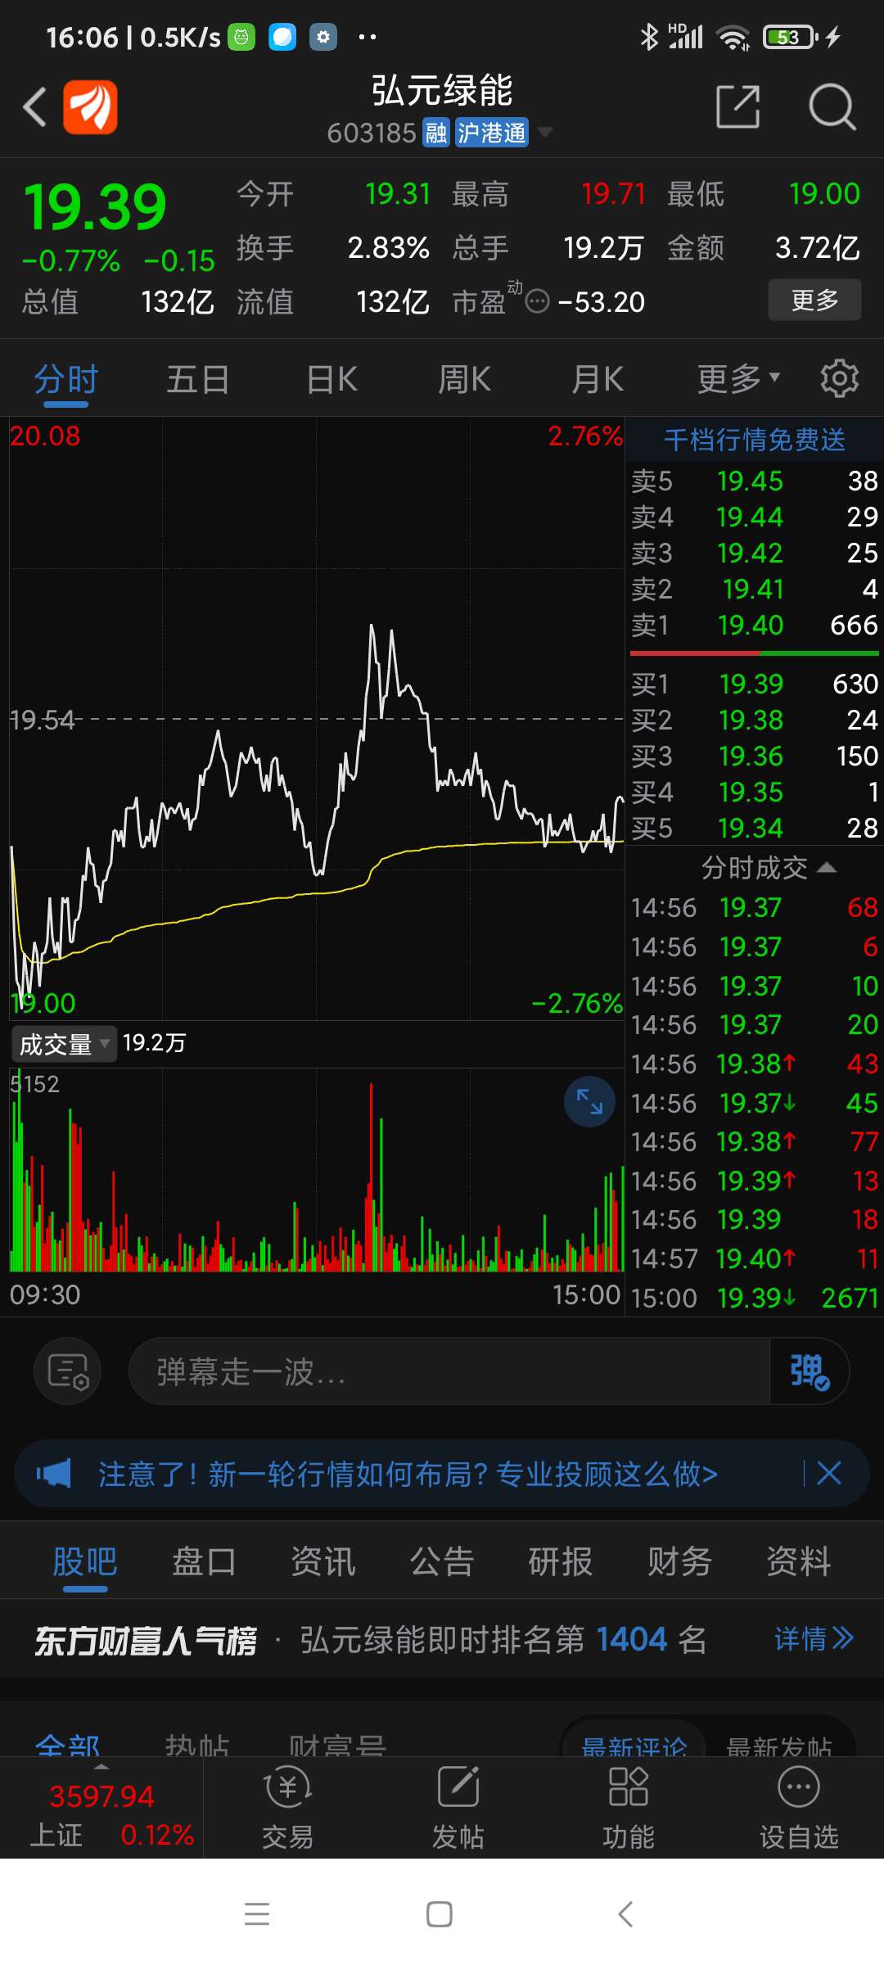Select the 卖5 19.45 order row
The height and width of the screenshot is (1965, 884).
754,481
